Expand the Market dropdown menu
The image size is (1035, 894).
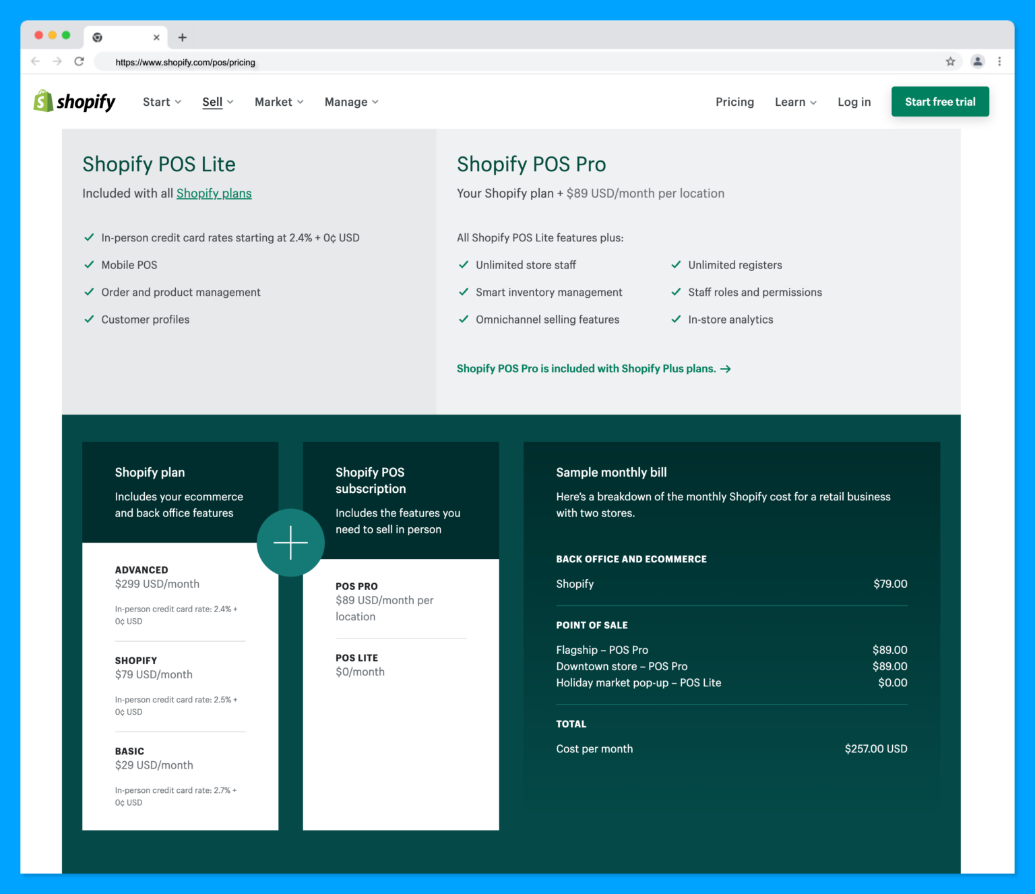tap(279, 102)
